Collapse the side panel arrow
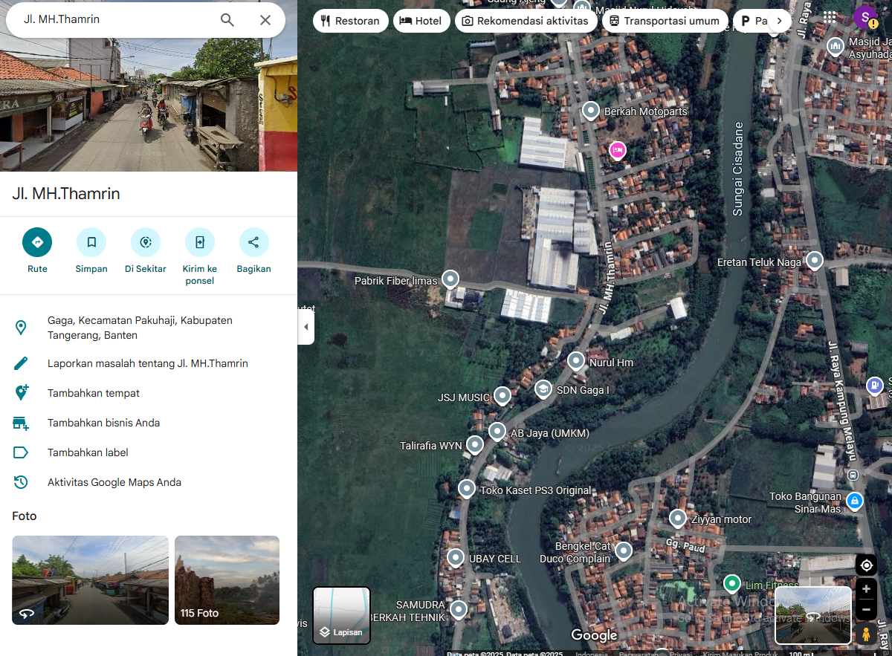Viewport: 892px width, 656px height. (x=306, y=328)
